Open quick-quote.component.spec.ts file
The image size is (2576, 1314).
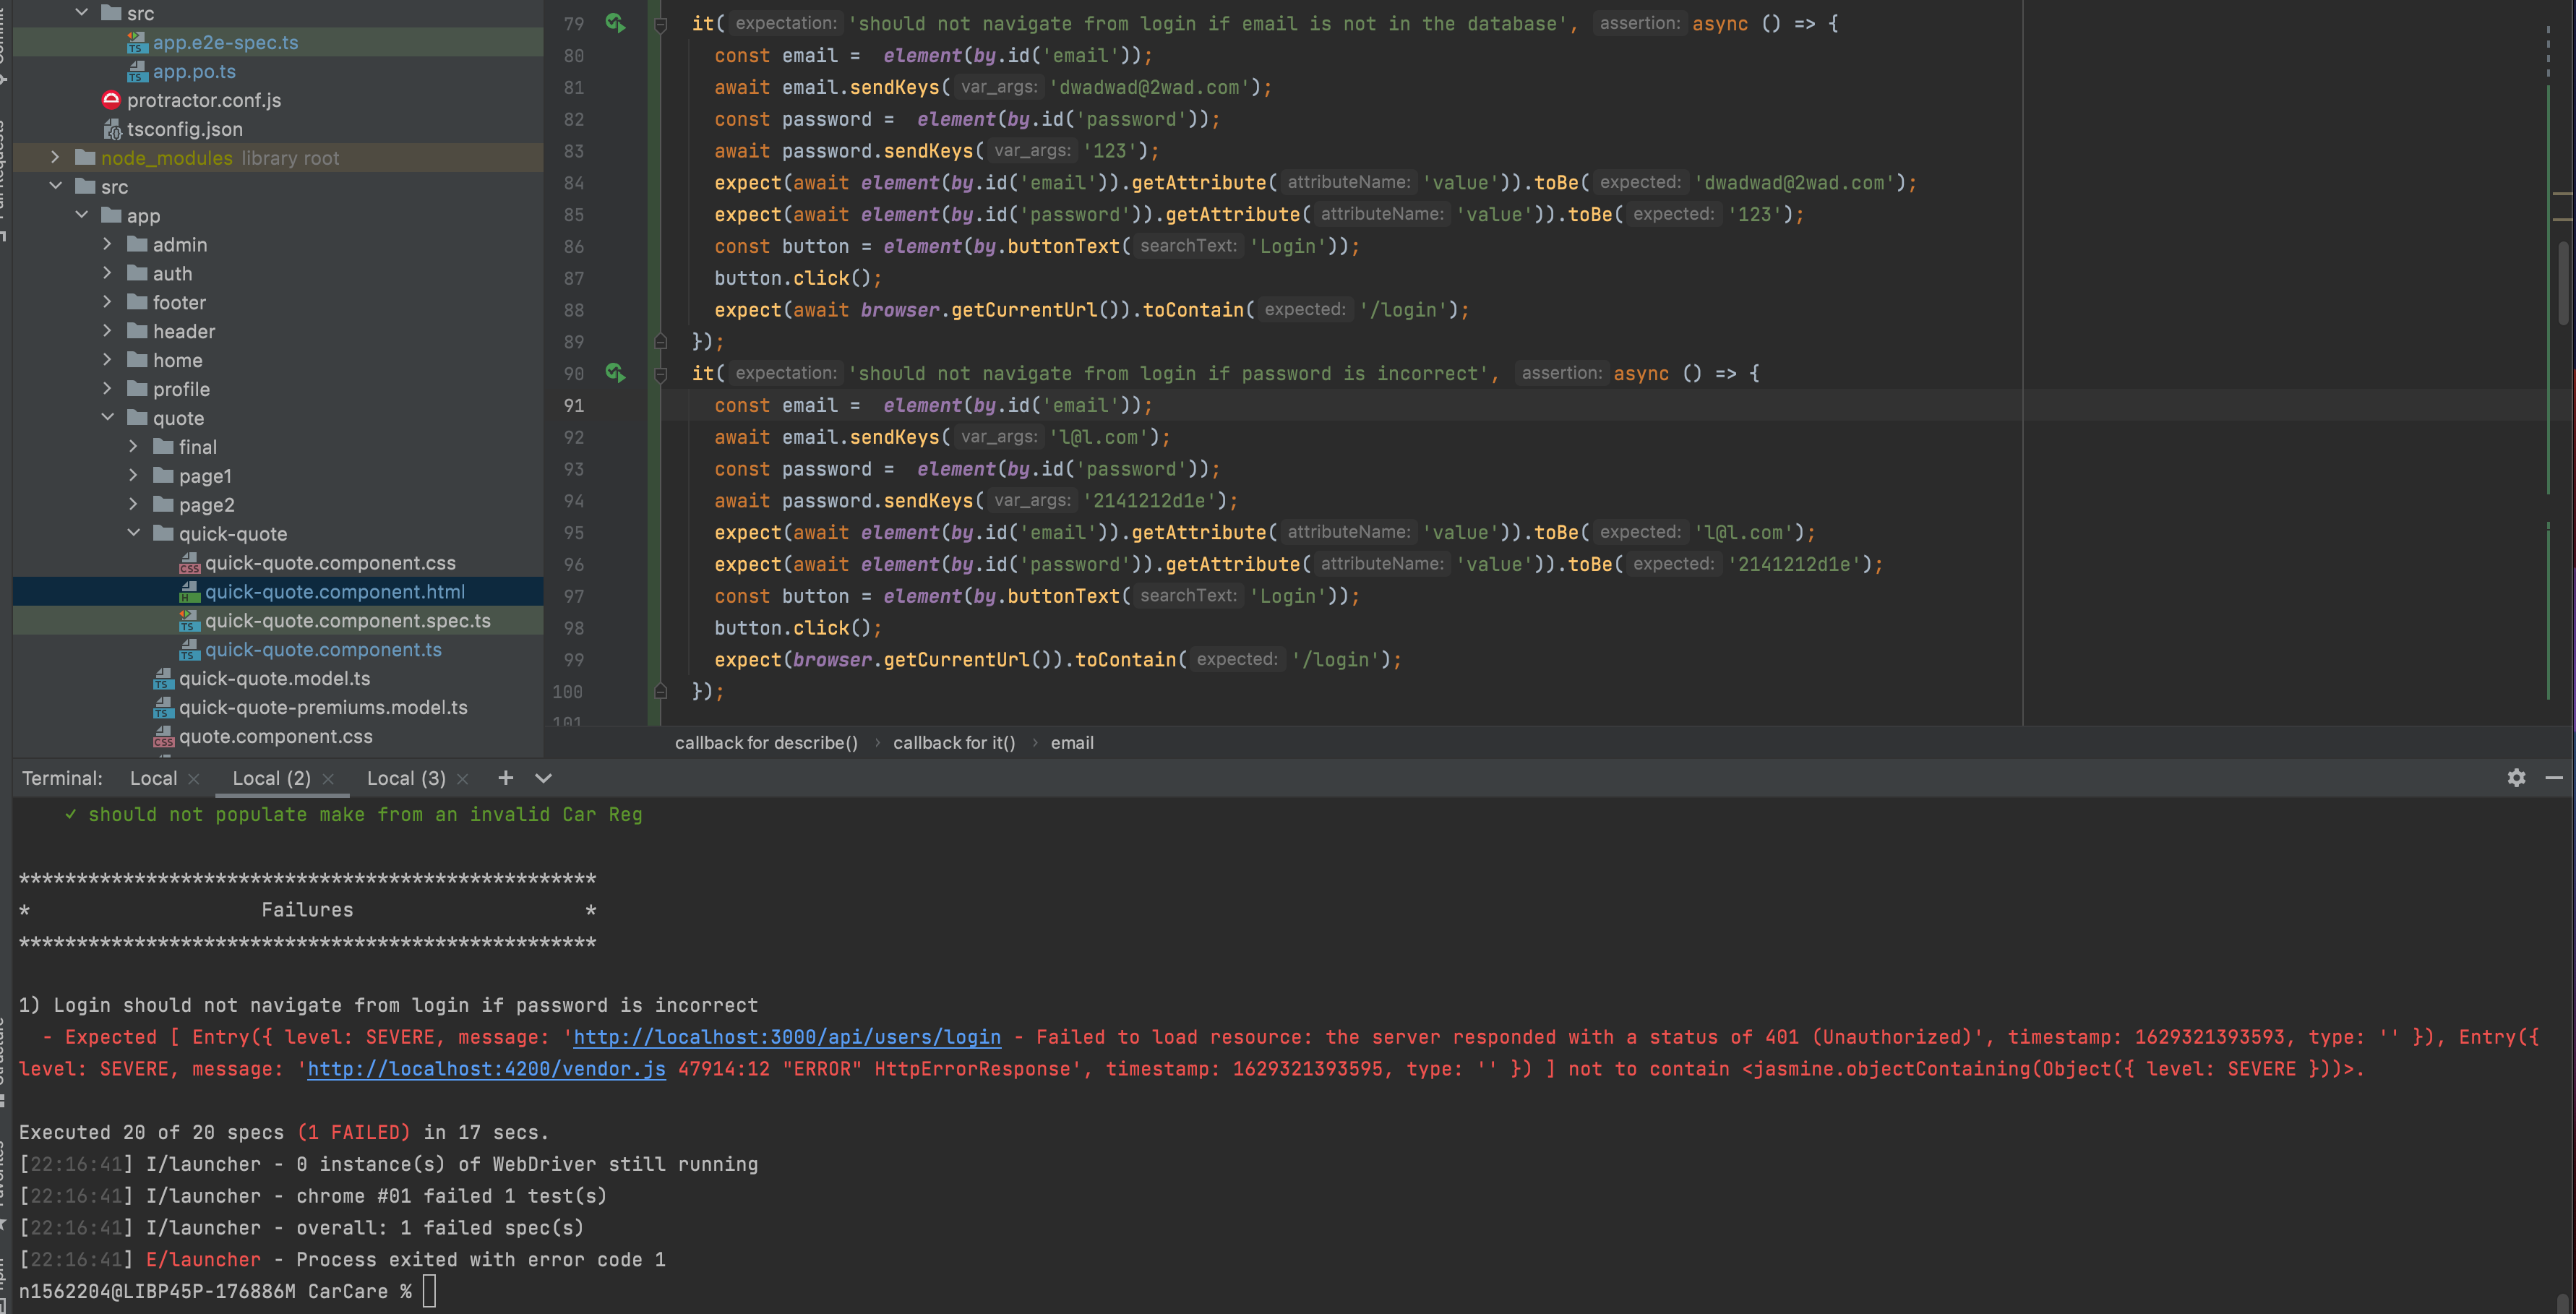click(347, 621)
